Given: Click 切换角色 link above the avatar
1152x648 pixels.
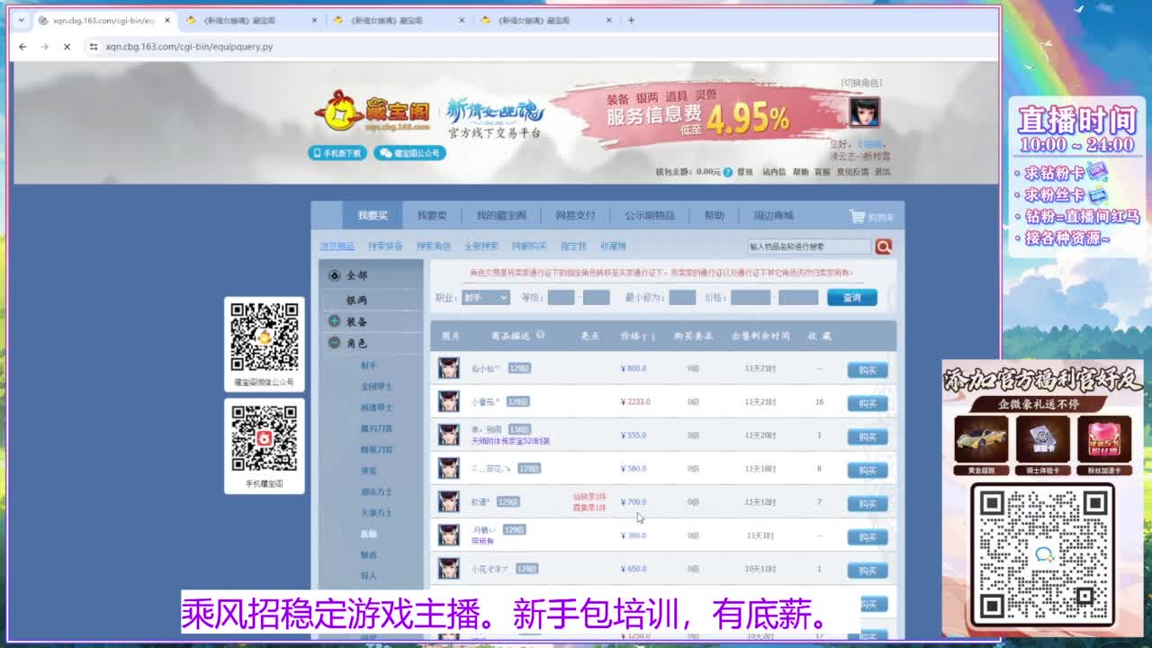Looking at the screenshot, I should [x=861, y=83].
